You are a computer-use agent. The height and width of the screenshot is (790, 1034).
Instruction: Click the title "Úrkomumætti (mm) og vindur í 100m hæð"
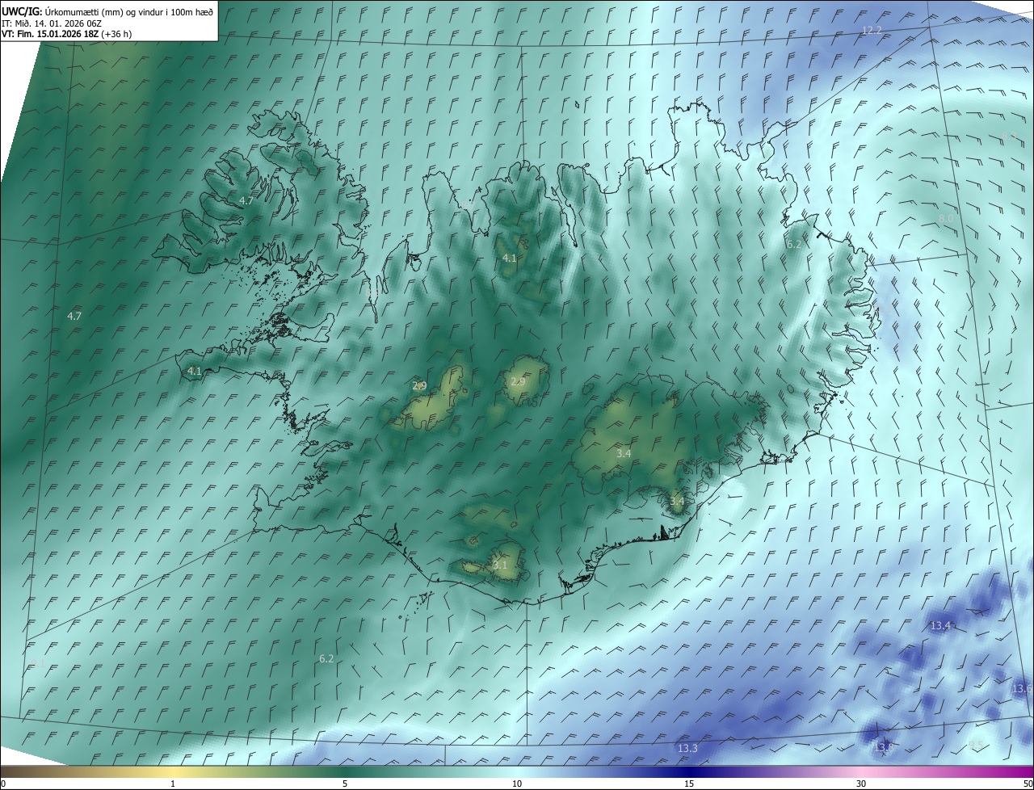click(128, 11)
